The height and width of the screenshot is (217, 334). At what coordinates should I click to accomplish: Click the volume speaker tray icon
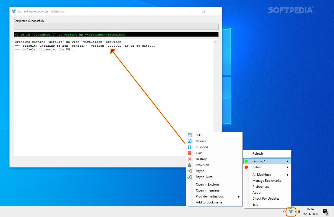pos(297,212)
